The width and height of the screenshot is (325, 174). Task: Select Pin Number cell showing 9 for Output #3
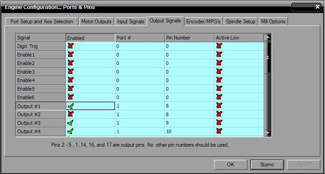coord(189,123)
